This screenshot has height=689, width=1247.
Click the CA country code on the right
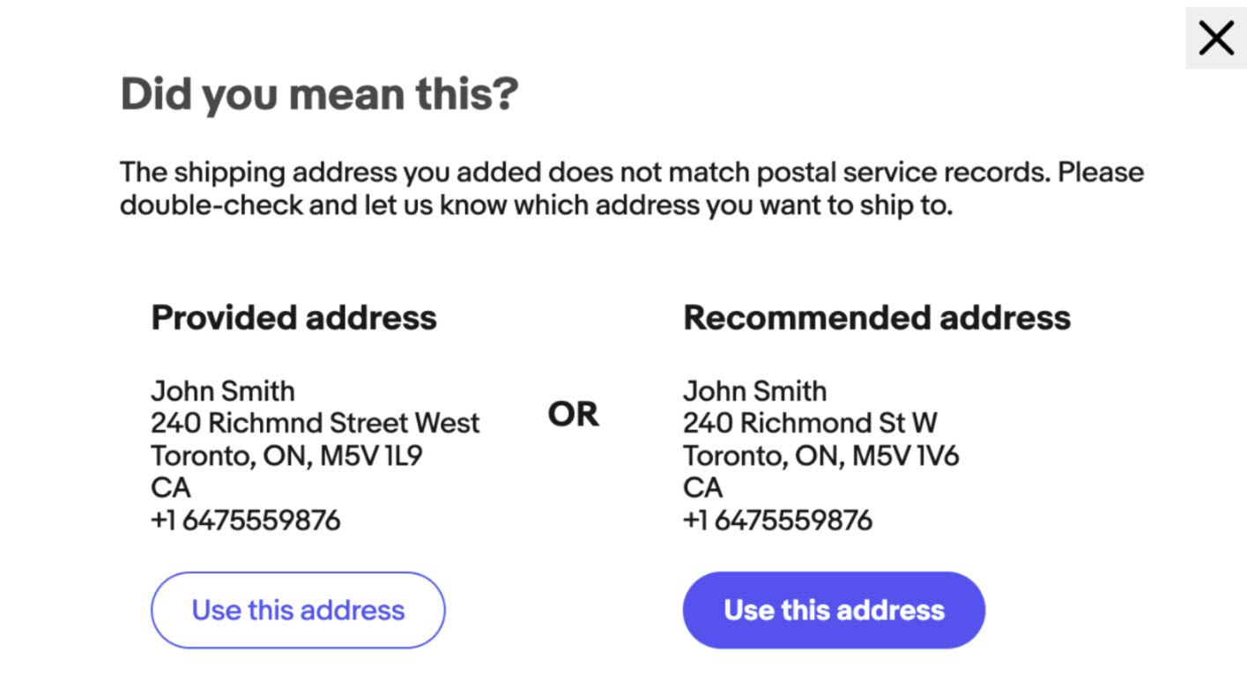click(x=701, y=487)
